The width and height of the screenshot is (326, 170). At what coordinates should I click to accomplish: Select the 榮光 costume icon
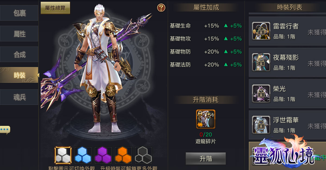261,93
